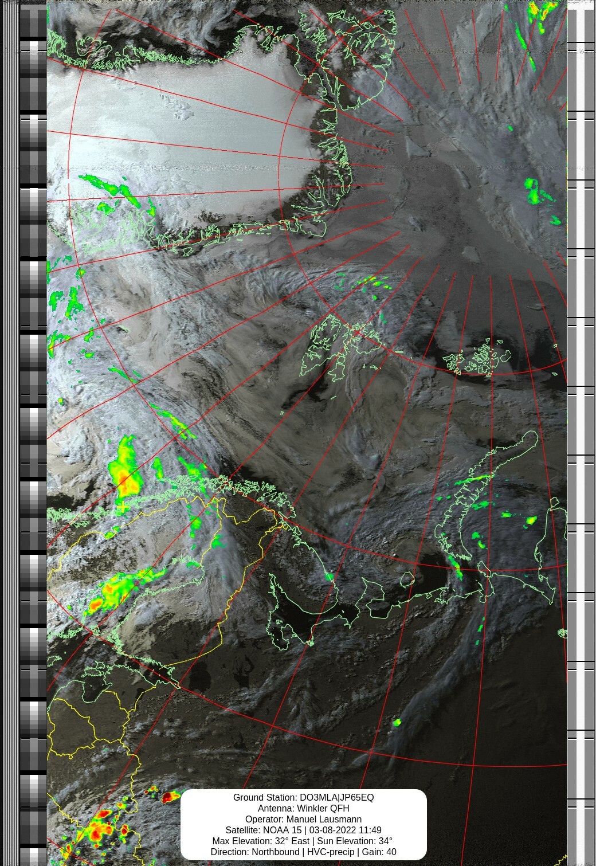Click the 'Antenna: Winkler QFH' text line
This screenshot has height=866, width=596.
pyautogui.click(x=303, y=808)
